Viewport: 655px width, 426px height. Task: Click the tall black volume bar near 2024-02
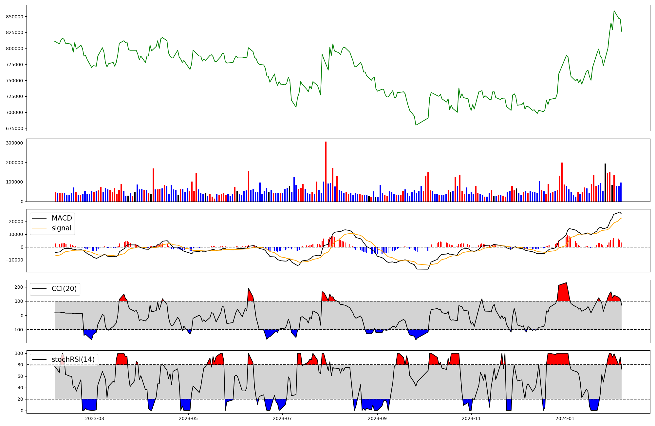coord(605,182)
